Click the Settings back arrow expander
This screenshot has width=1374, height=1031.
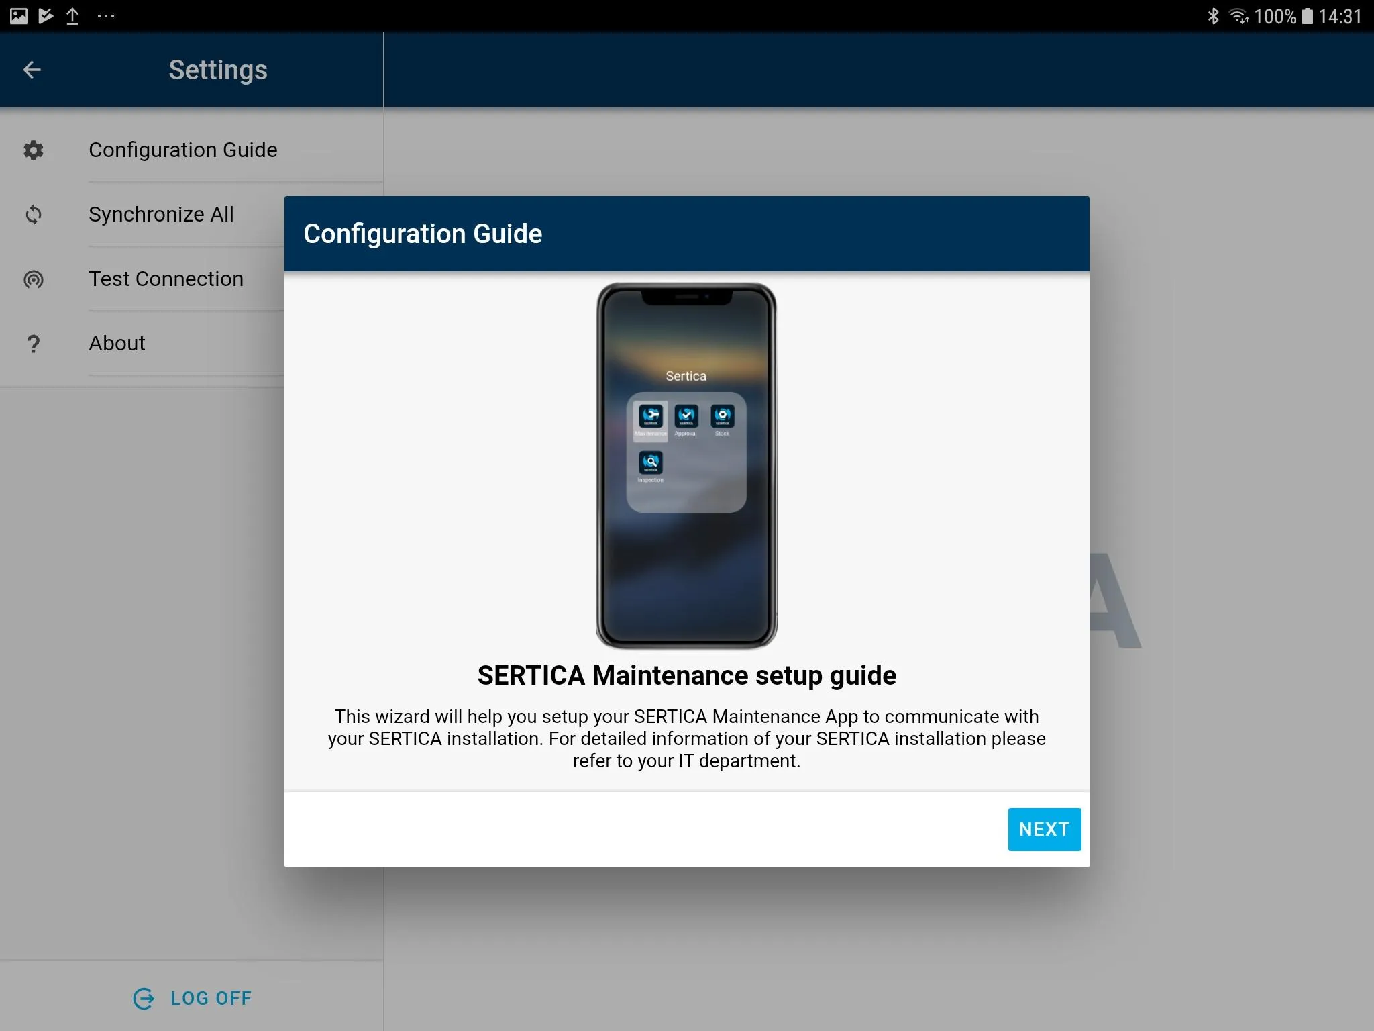coord(32,69)
